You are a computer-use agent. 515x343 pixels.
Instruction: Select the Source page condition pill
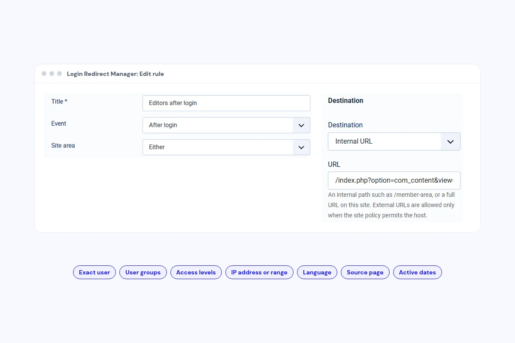click(365, 272)
